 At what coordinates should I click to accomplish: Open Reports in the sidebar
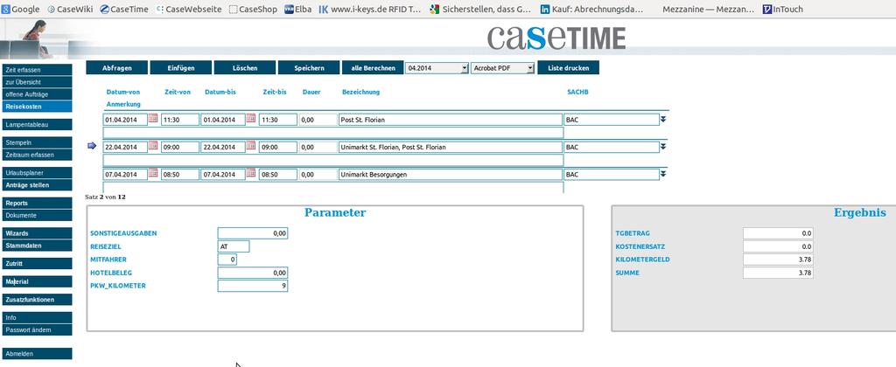(37, 204)
